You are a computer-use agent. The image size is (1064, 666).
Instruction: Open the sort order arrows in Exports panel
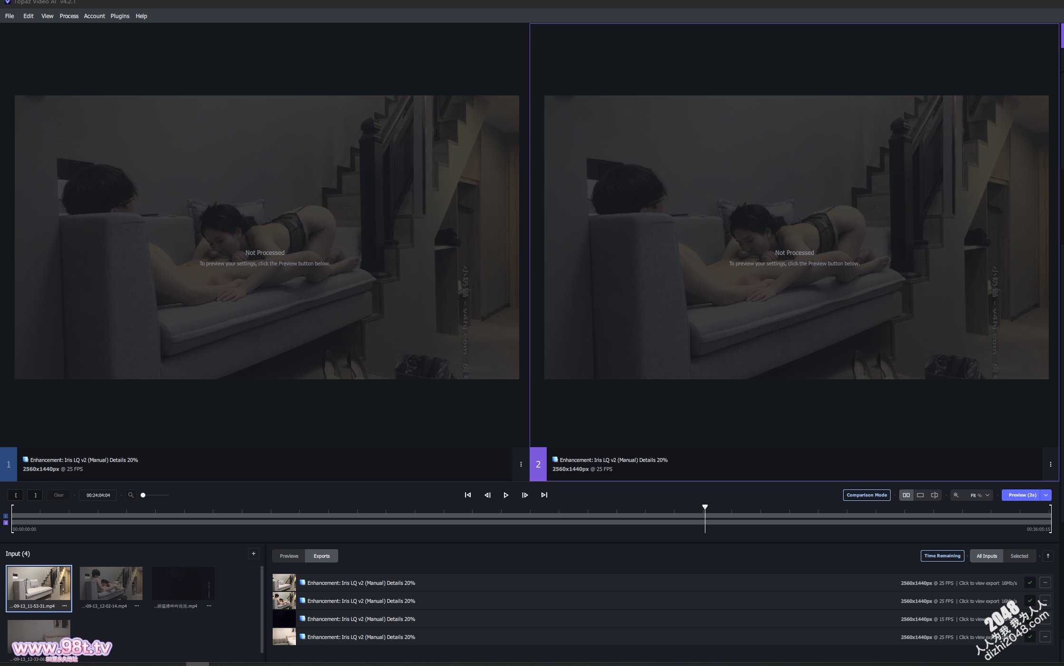tap(1048, 556)
